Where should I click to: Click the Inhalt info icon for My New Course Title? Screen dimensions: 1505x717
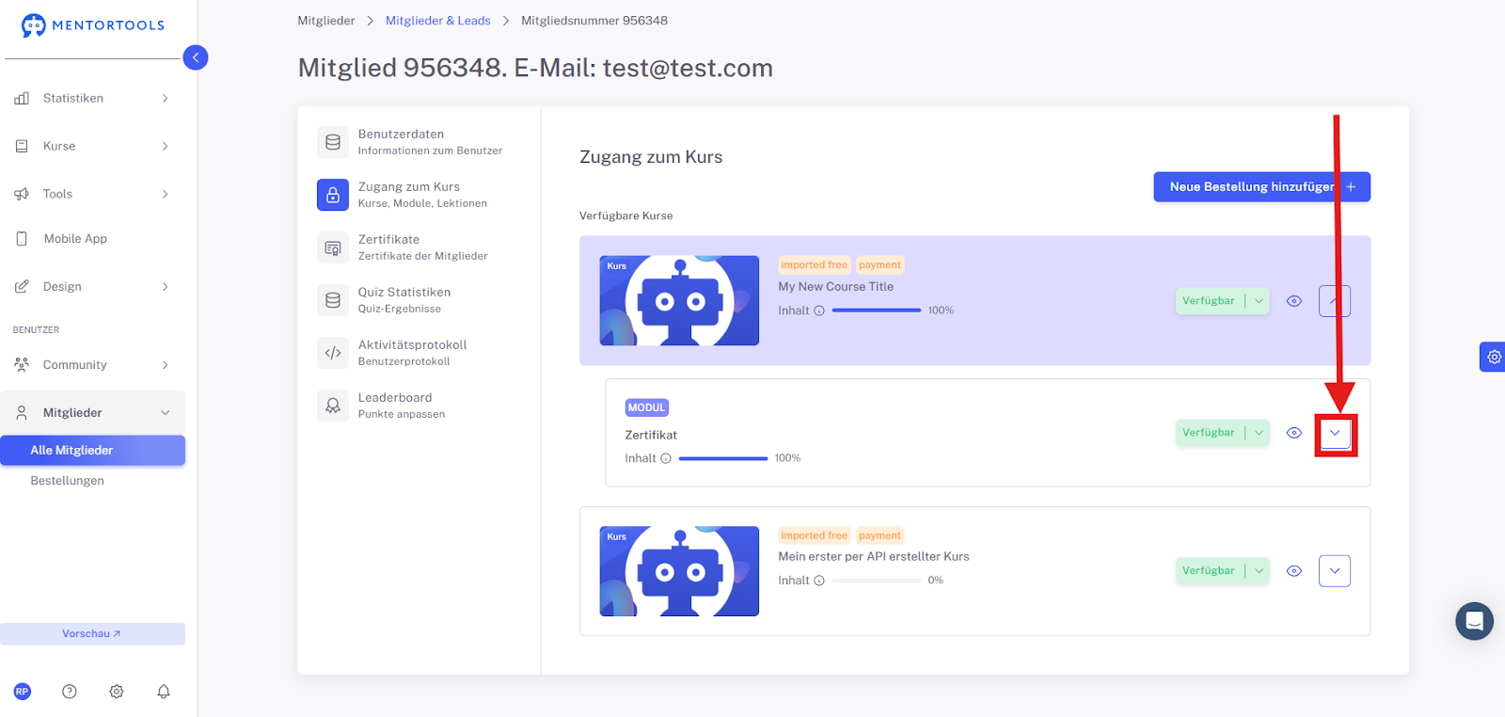[x=819, y=311]
